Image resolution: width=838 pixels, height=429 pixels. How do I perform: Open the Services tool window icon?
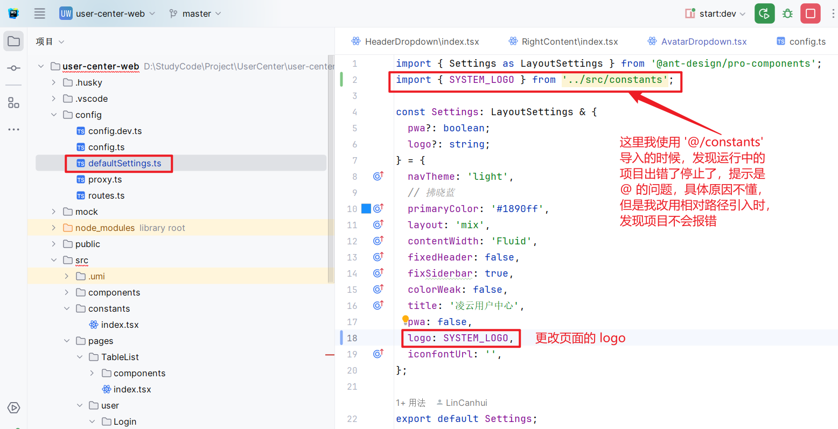point(14,407)
